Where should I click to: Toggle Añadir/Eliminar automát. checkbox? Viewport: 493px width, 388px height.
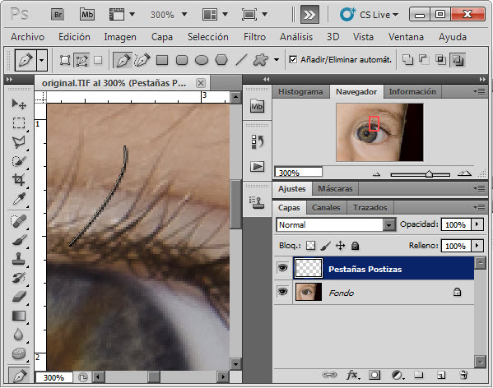coord(293,59)
